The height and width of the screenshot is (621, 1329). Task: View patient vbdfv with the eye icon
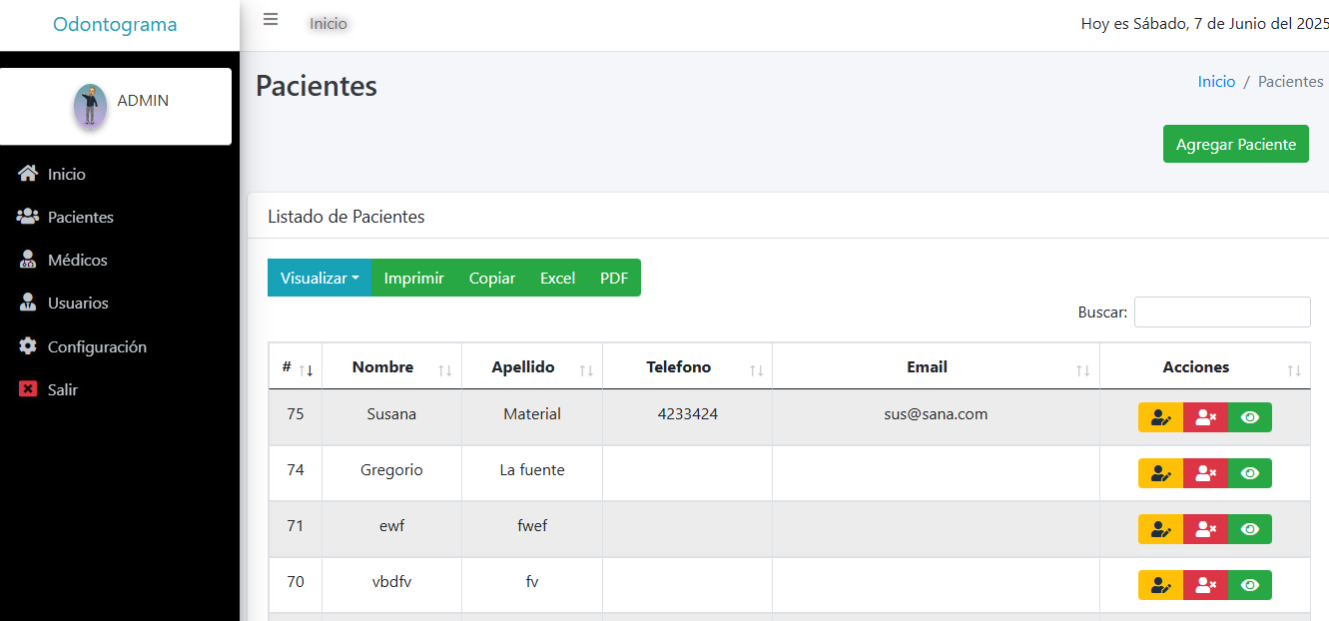1249,585
